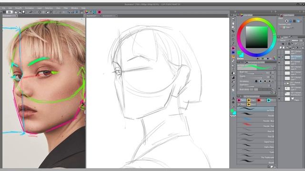Click inside the color wheel saturation square

[x=256, y=37]
